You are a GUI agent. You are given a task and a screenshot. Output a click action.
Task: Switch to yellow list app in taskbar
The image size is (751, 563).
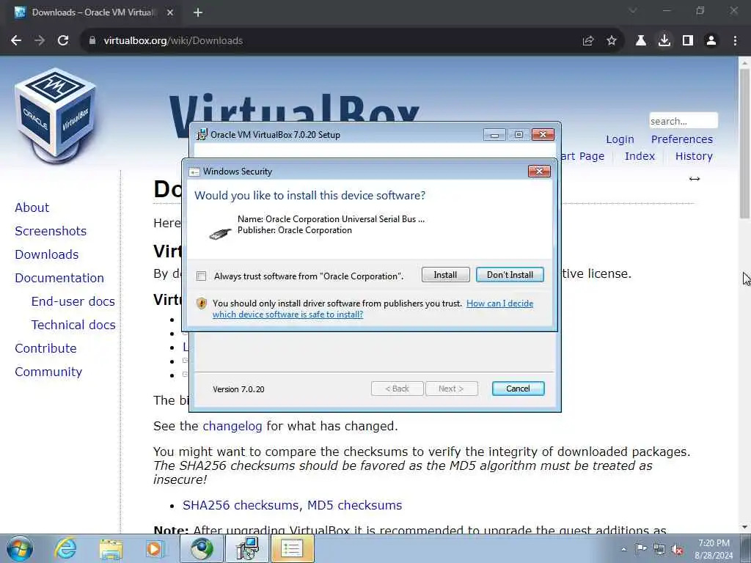293,548
